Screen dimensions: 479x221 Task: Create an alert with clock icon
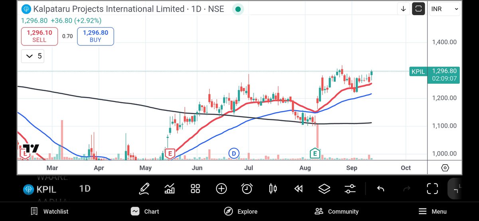(x=247, y=188)
